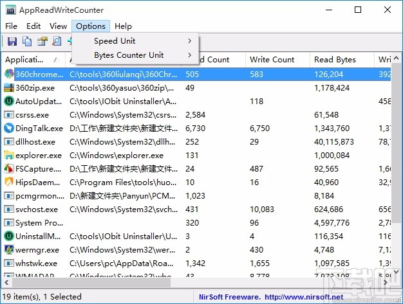The image size is (403, 304).
Task: Click write count value 10,083
Action: point(262,209)
